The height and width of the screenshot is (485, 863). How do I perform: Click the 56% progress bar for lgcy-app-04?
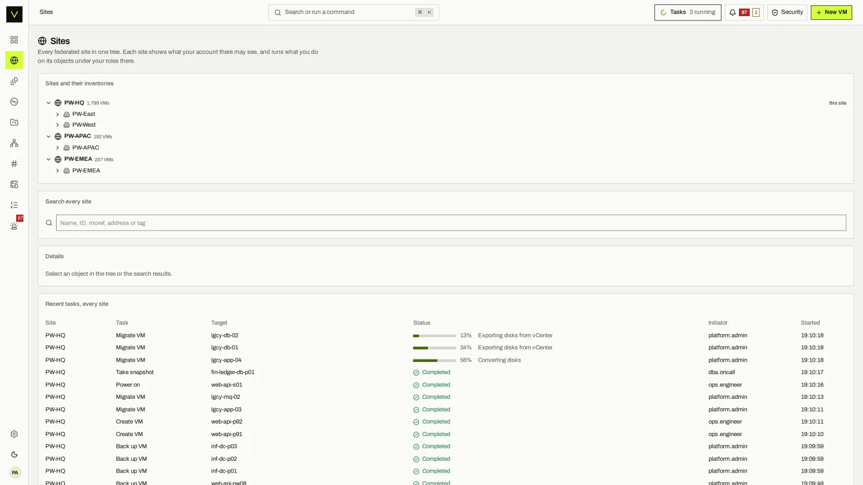(x=434, y=361)
